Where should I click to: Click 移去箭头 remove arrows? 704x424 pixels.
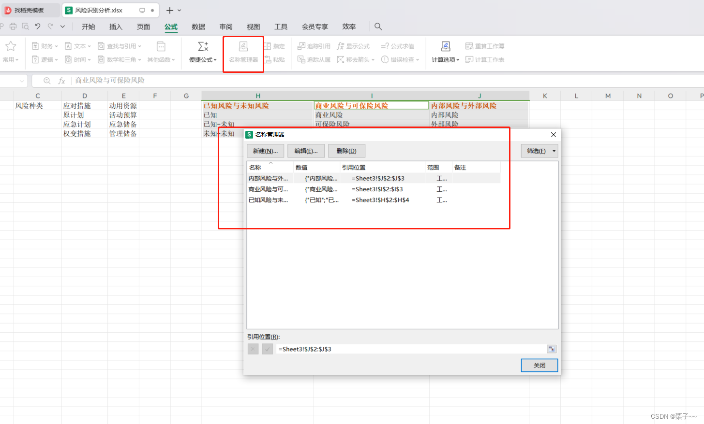coord(356,59)
